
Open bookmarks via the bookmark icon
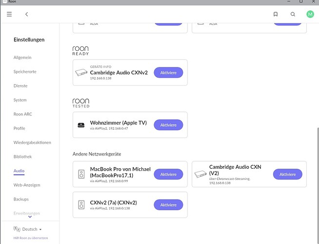276,14
